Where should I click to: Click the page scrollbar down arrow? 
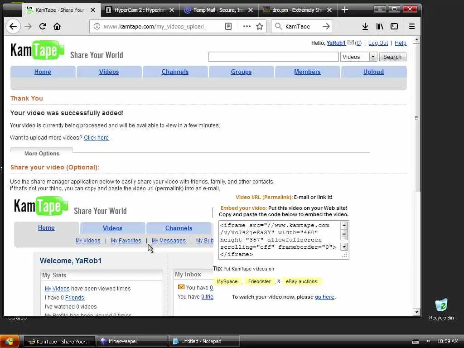click(x=417, y=312)
